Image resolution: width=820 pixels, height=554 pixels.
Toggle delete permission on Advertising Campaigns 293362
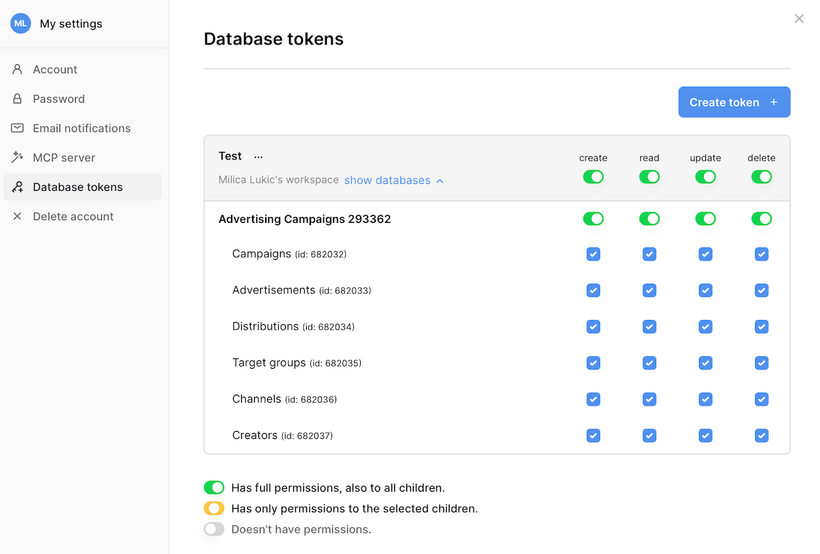tap(761, 218)
